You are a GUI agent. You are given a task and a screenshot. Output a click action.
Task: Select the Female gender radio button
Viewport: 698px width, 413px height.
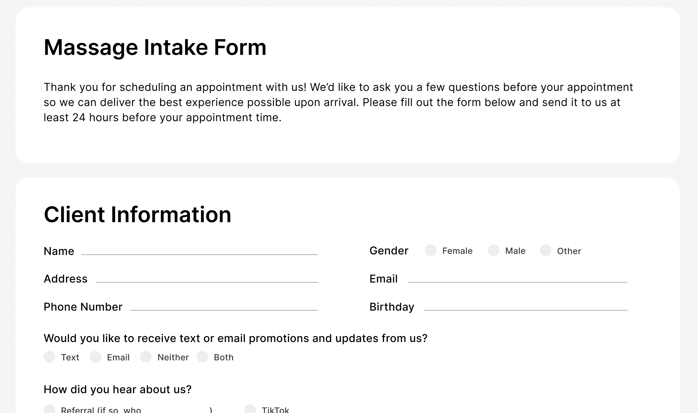pos(431,251)
